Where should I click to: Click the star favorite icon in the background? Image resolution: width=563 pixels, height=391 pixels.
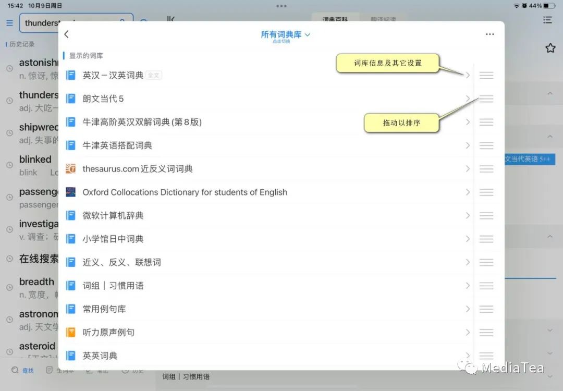pyautogui.click(x=550, y=48)
